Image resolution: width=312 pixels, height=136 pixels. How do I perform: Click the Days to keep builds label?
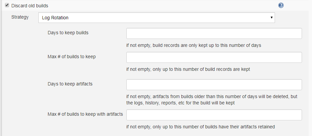pos(68,33)
